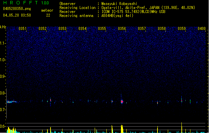Click the 0352 time marker

43,29
